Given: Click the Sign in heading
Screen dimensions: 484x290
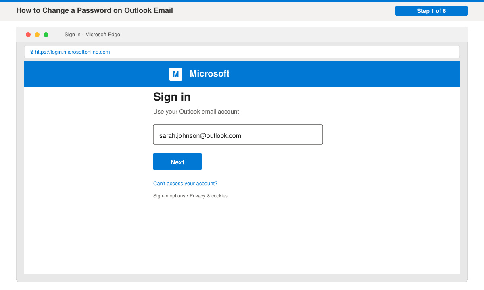Looking at the screenshot, I should [172, 97].
